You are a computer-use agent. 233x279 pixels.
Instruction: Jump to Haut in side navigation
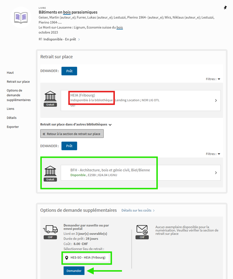pyautogui.click(x=10, y=73)
